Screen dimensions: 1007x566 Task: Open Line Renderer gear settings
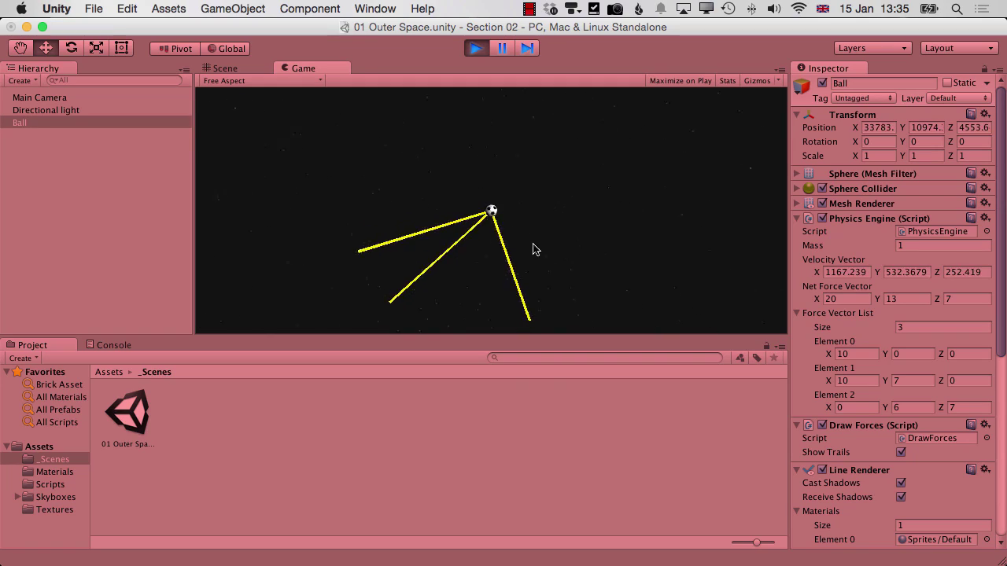point(984,470)
